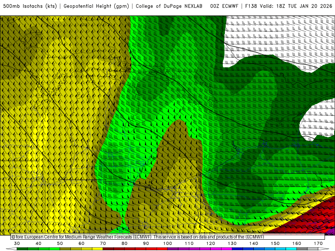Pick the dark gray swatch right of 160

point(302,249)
